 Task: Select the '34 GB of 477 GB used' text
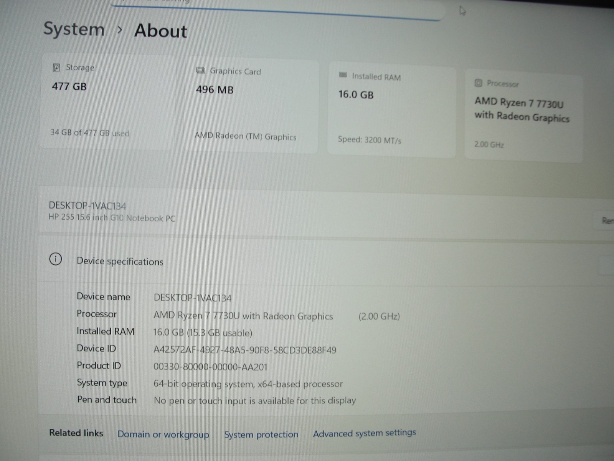coord(90,133)
